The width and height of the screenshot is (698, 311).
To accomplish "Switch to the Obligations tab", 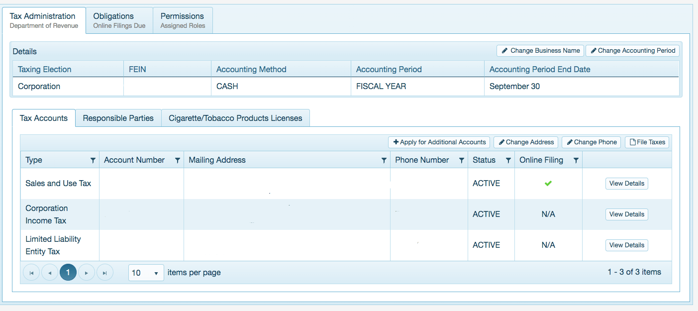I will (119, 20).
